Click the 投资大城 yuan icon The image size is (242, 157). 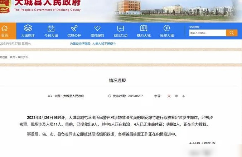pyautogui.click(x=167, y=28)
